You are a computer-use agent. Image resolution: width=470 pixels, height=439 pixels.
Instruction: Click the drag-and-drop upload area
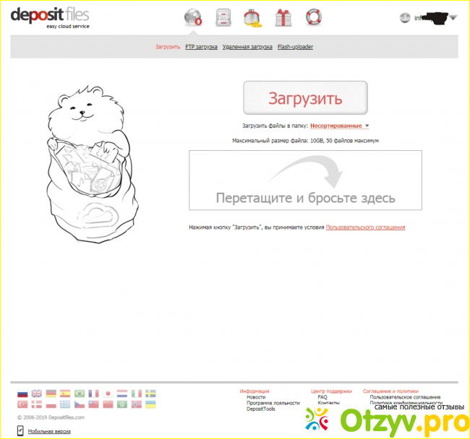305,181
